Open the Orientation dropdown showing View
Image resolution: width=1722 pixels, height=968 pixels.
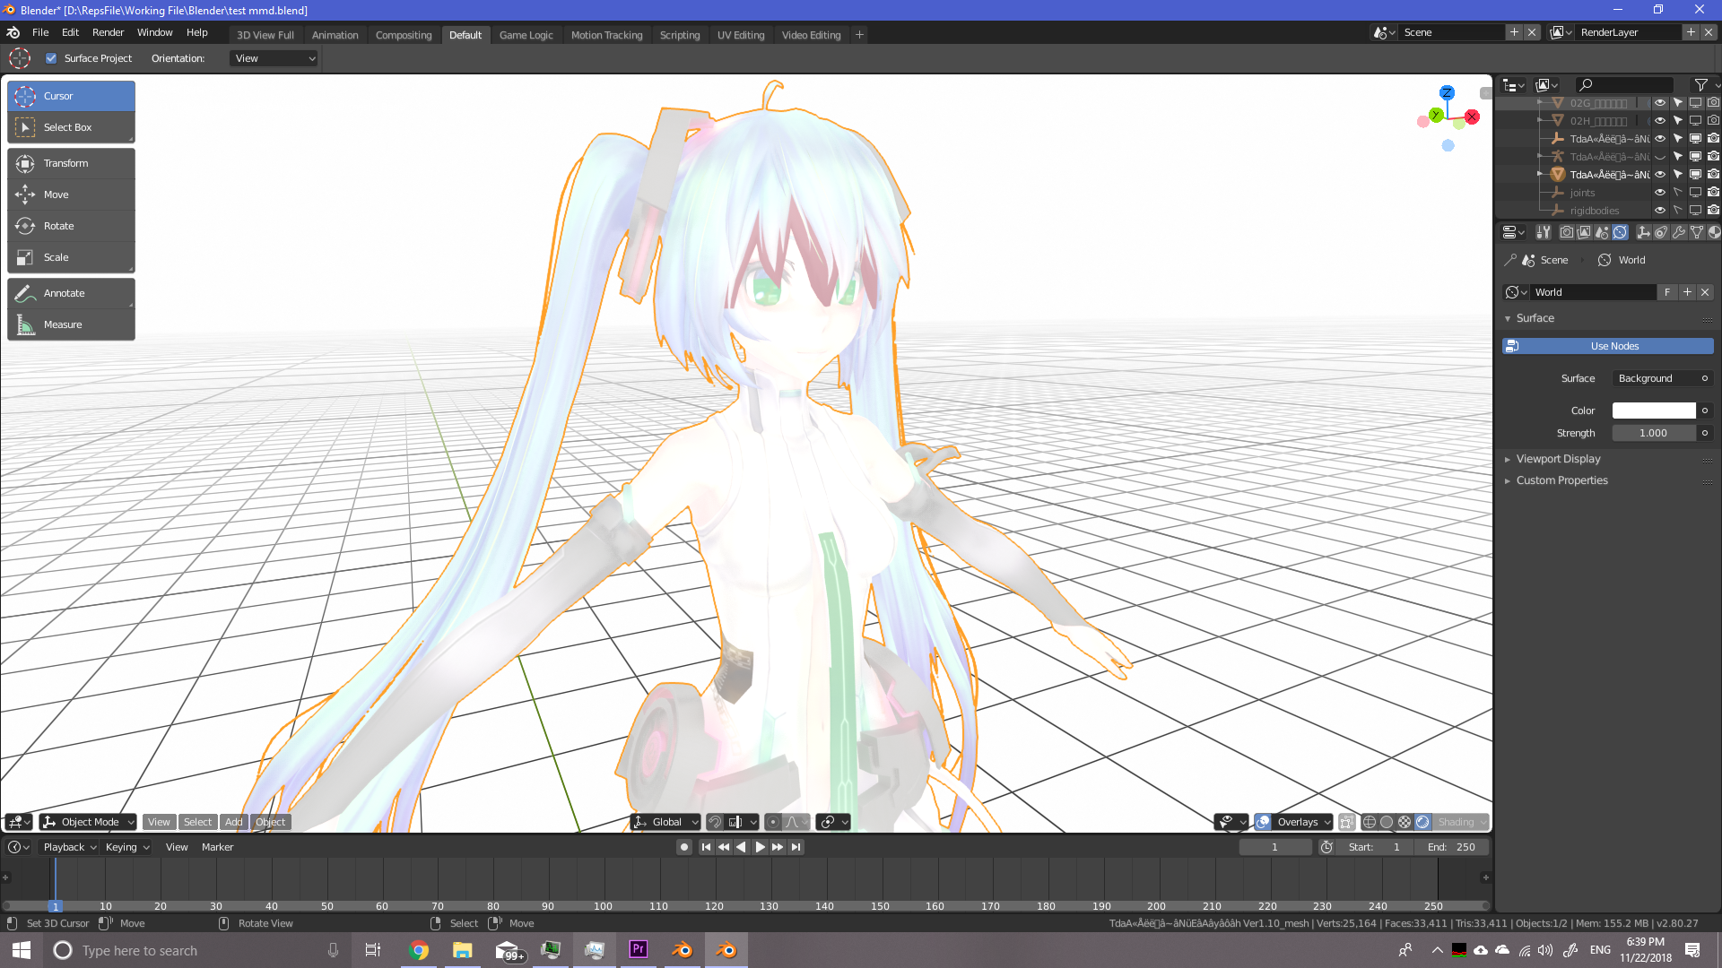pos(274,58)
